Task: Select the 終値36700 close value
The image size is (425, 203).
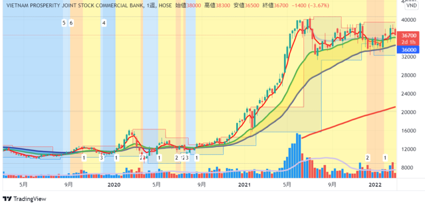Action: tap(276, 5)
